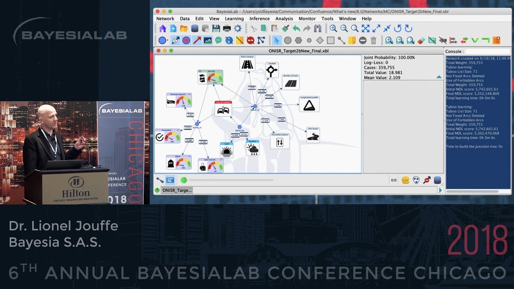This screenshot has height=289, width=514.
Task: Select the gray circle node creation tool
Action: pos(288,40)
